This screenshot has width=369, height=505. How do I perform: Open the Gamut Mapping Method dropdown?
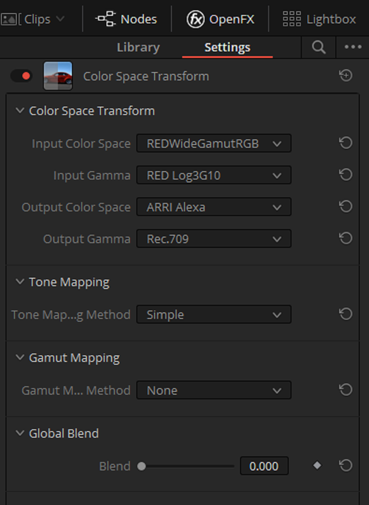[x=214, y=390]
